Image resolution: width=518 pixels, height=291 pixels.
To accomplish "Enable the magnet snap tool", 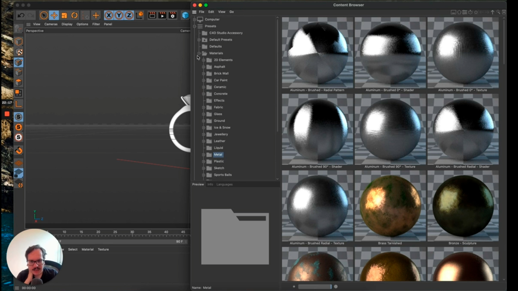I will [19, 150].
